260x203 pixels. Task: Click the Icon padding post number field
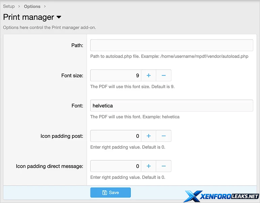click(116, 136)
